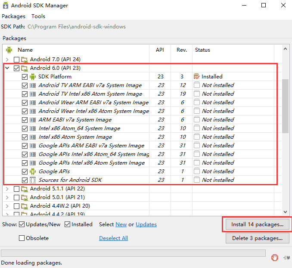Click the scroll up arrow of package list
The height and width of the screenshot is (268, 292).
point(285,49)
